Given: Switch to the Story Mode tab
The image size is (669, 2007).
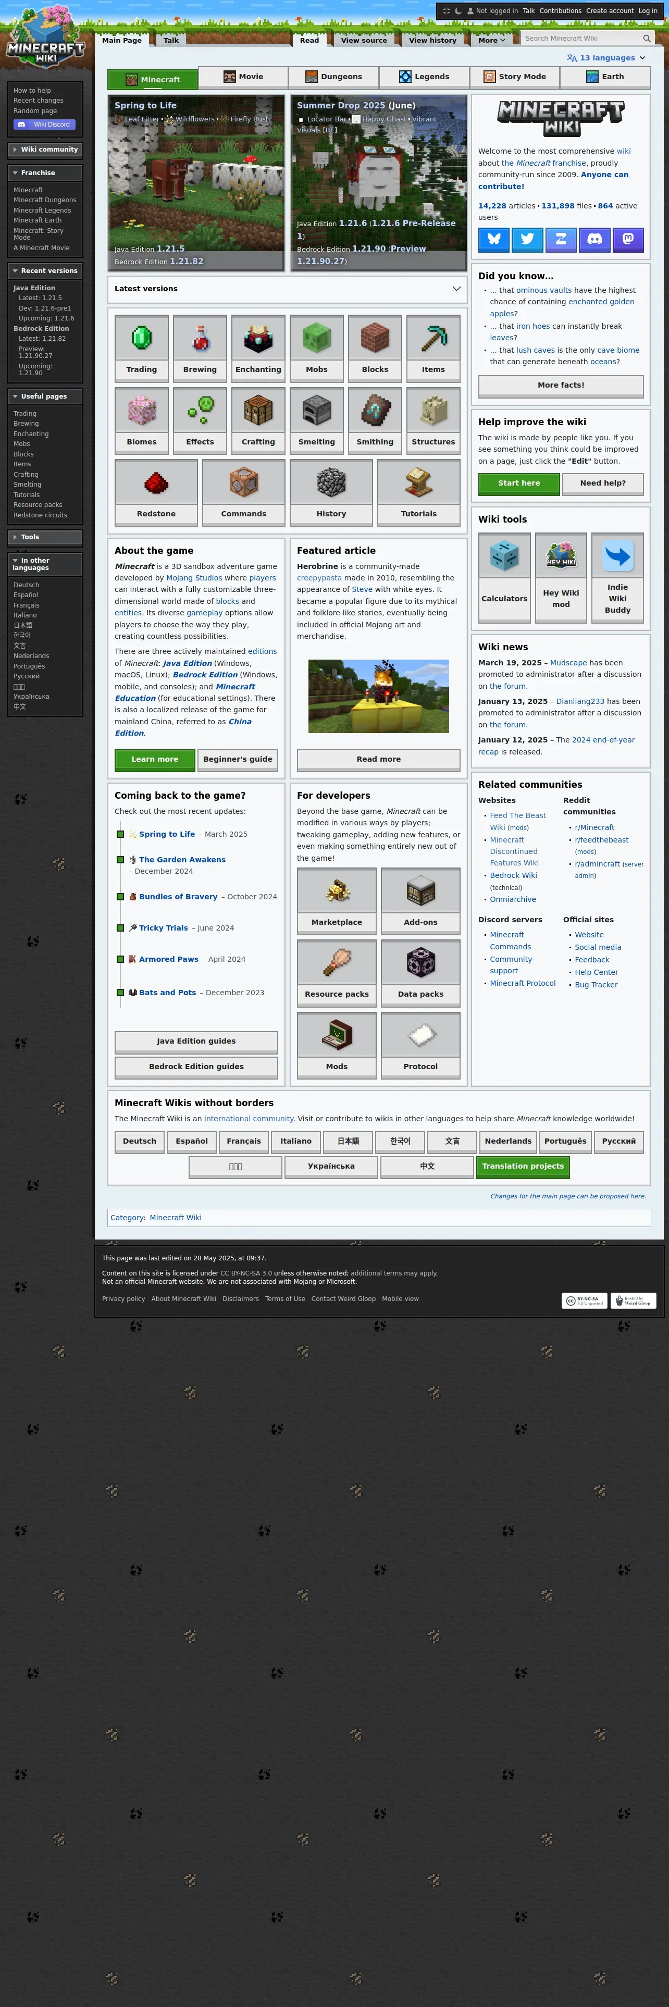Looking at the screenshot, I should pyautogui.click(x=515, y=77).
